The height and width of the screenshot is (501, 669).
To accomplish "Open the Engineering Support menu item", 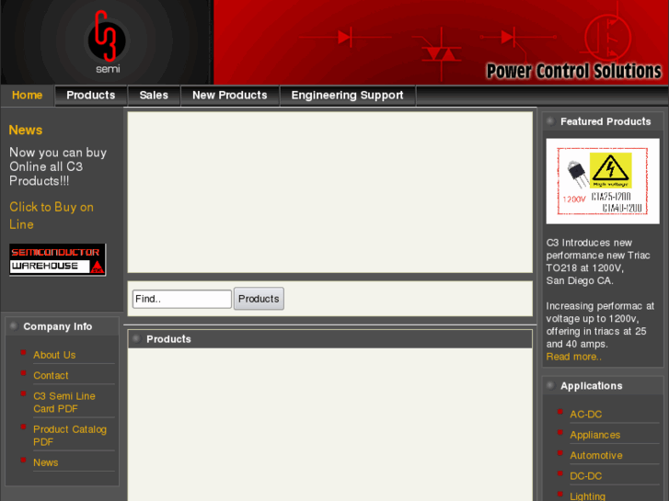I will pos(347,95).
